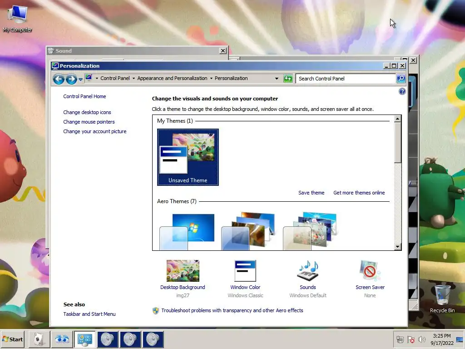Go to Control Panel Home
The width and height of the screenshot is (465, 349).
coord(84,96)
